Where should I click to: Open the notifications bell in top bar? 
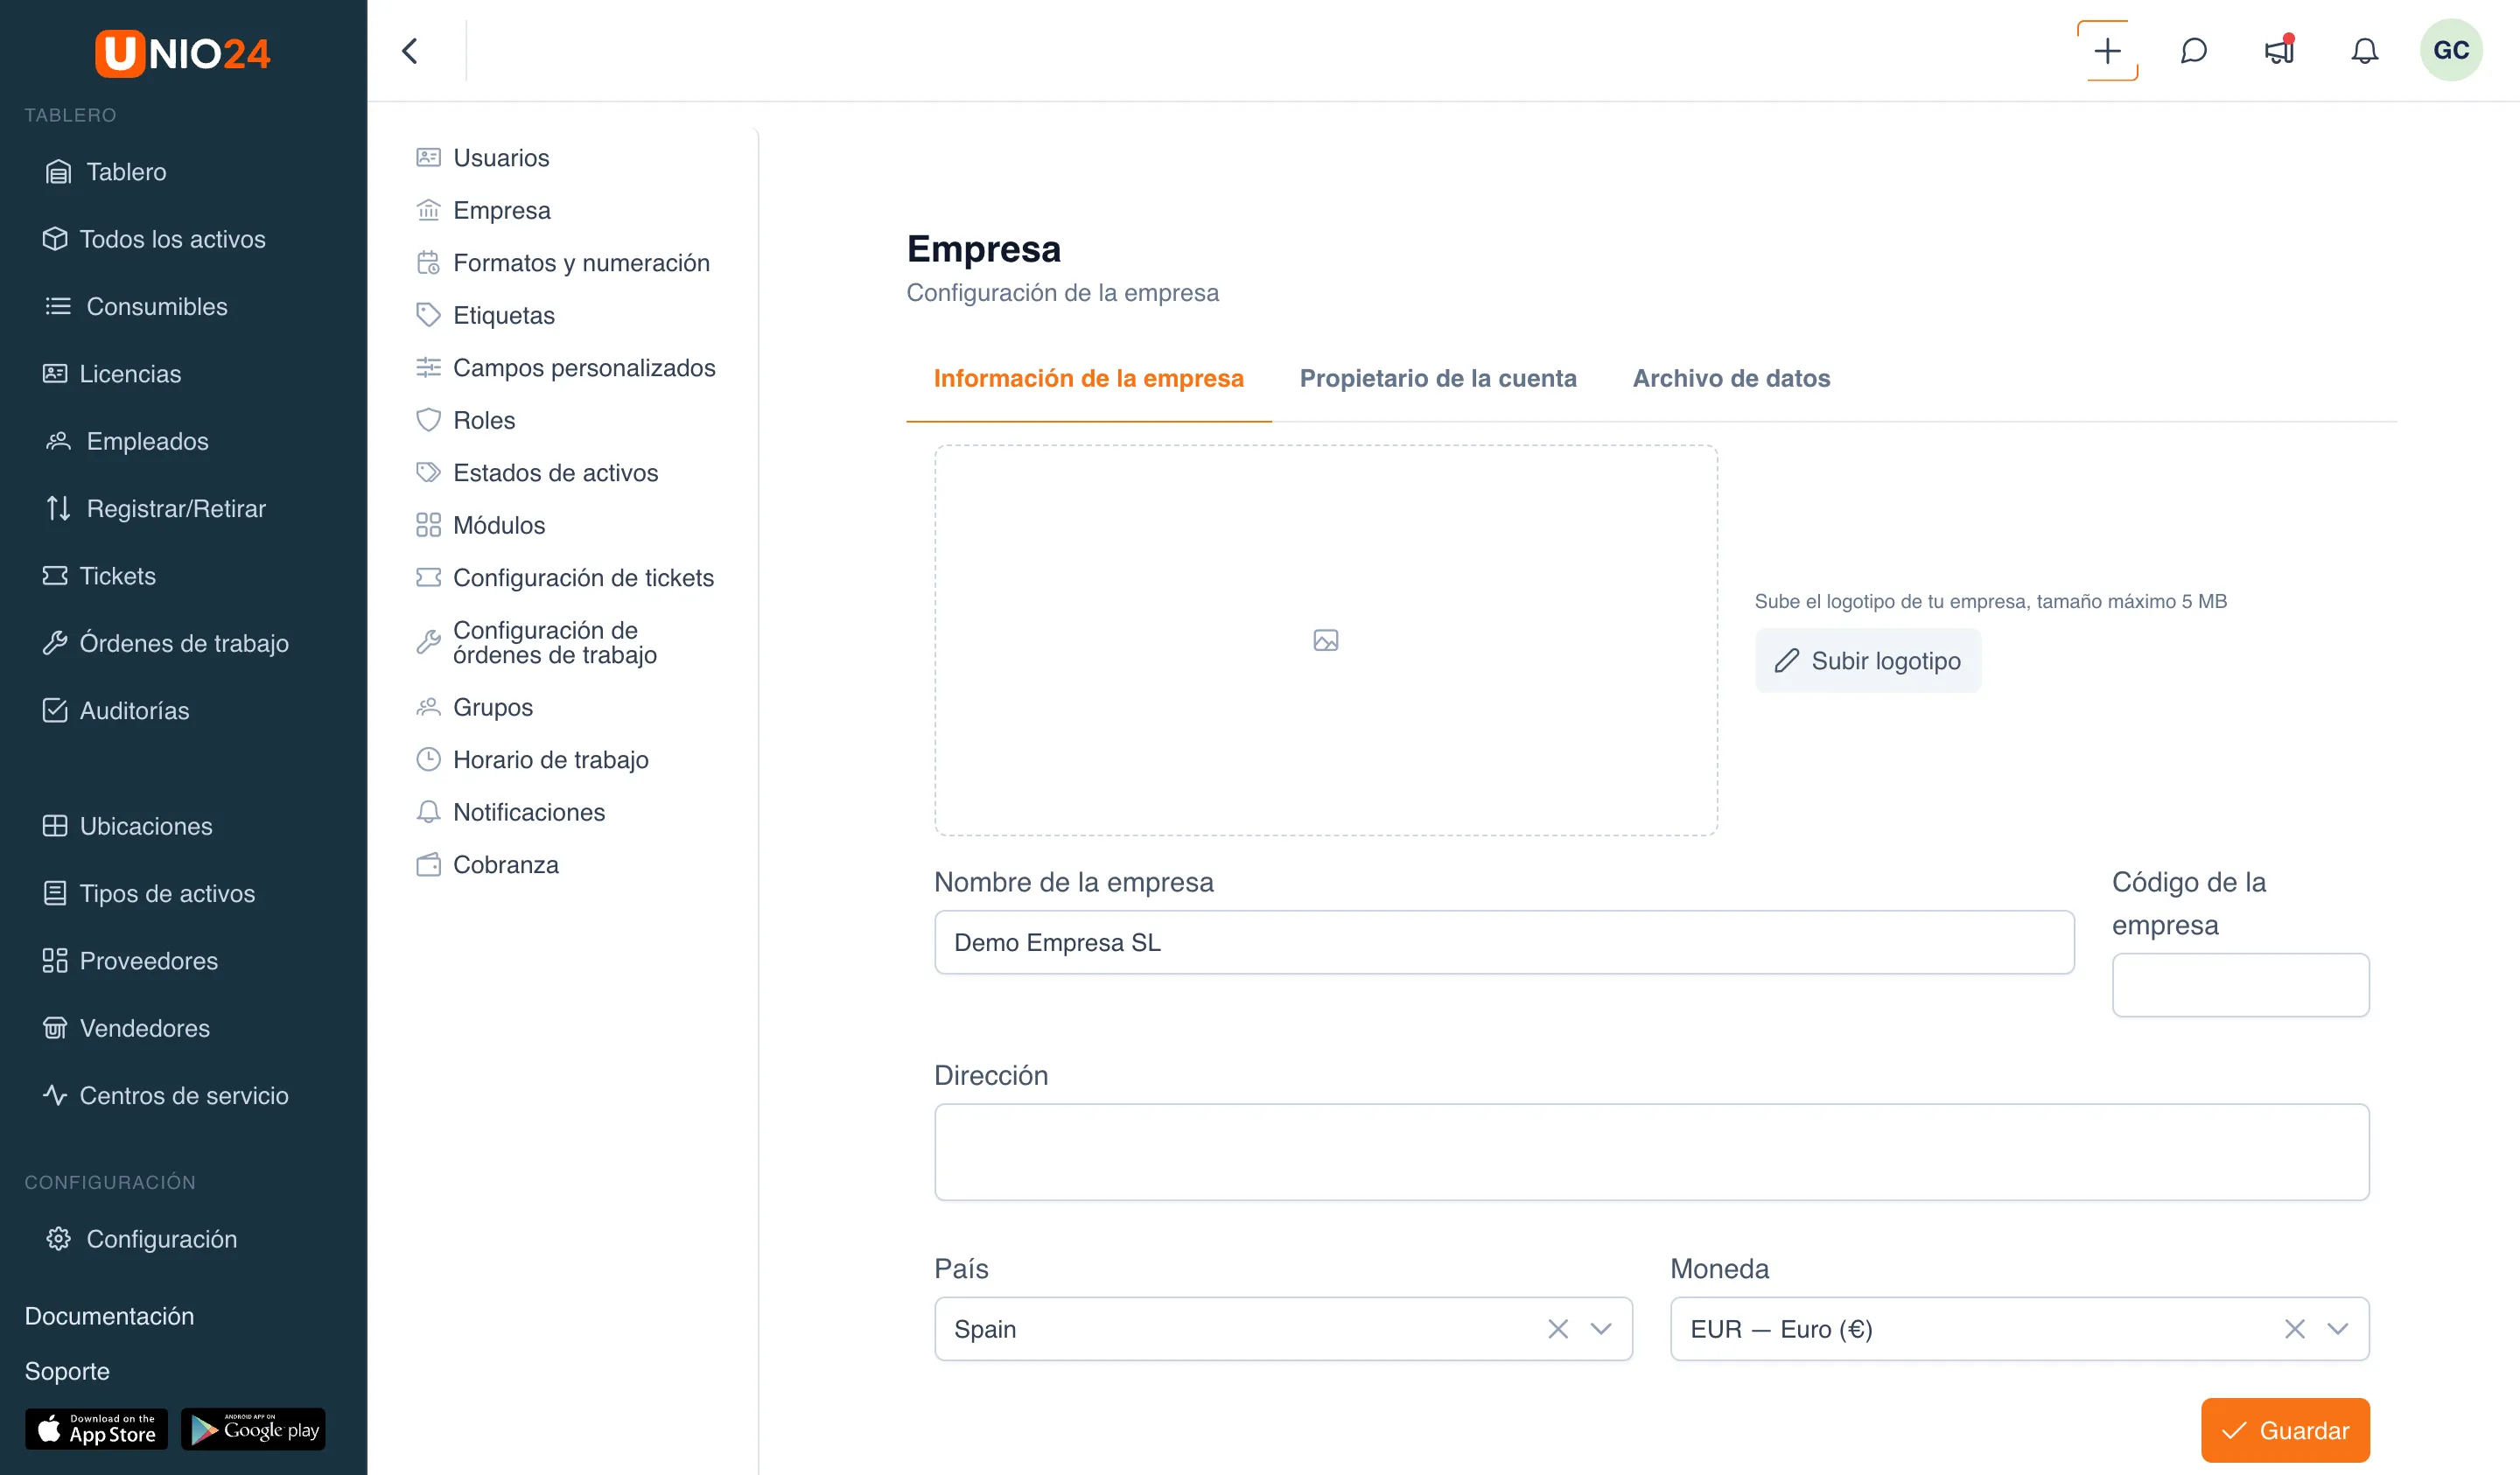[x=2364, y=51]
